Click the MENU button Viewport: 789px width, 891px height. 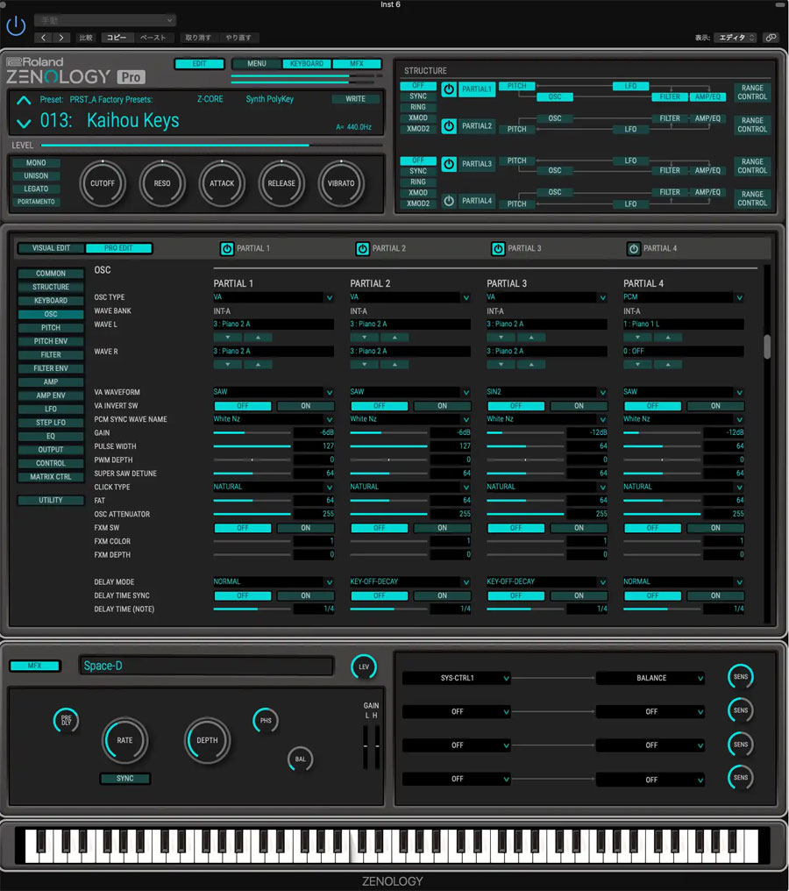click(257, 64)
